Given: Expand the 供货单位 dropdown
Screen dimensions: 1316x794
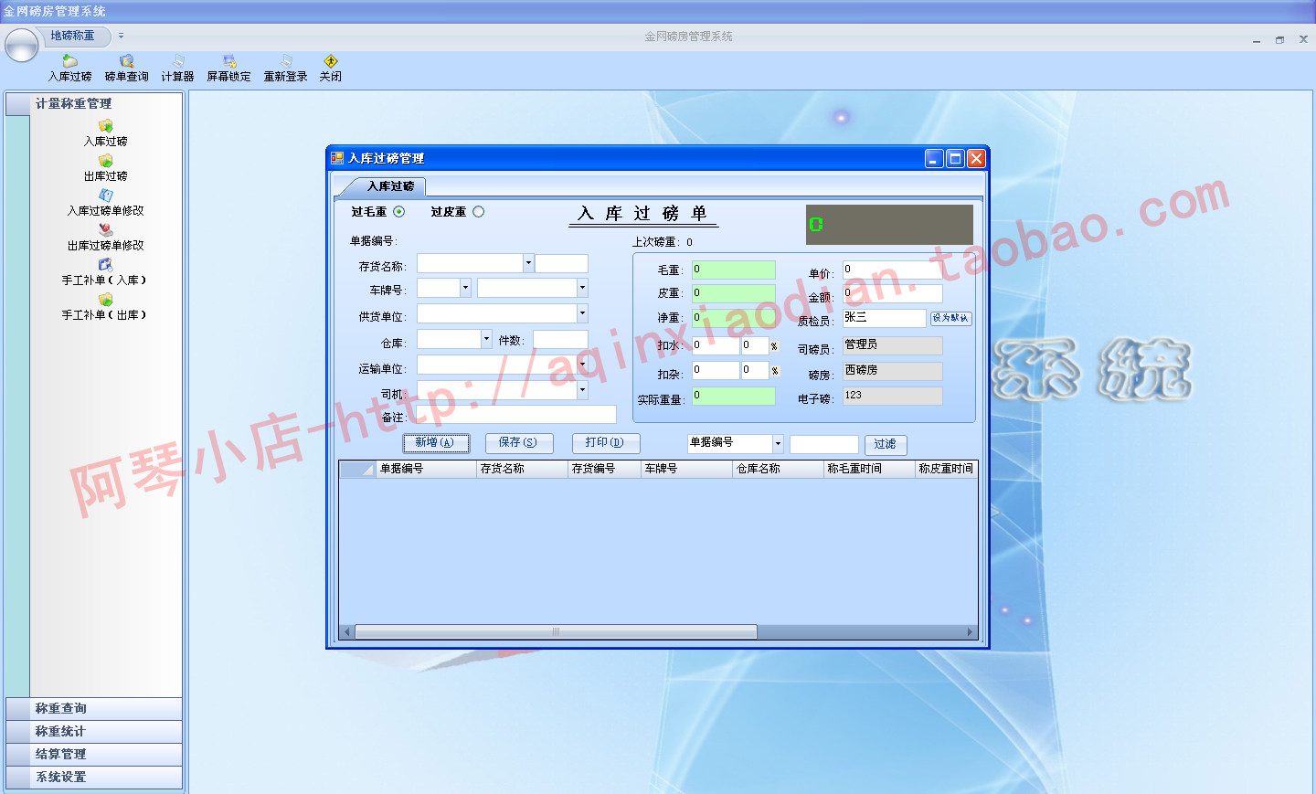Looking at the screenshot, I should [582, 313].
